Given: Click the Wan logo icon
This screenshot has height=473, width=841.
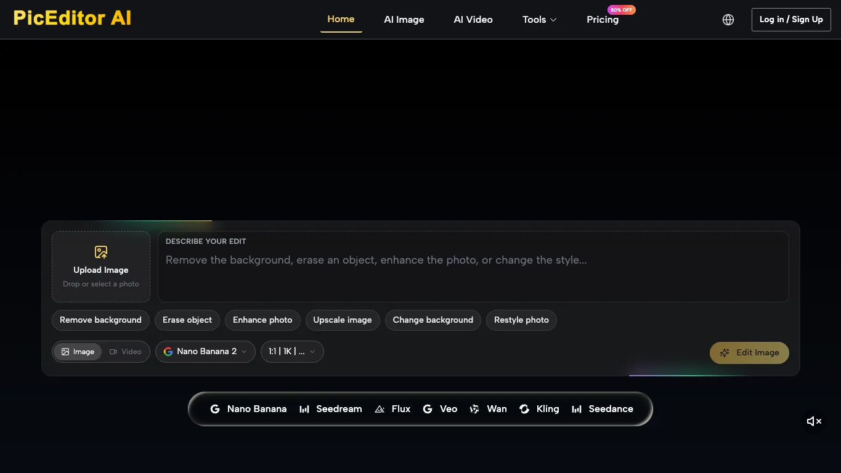Looking at the screenshot, I should point(474,409).
